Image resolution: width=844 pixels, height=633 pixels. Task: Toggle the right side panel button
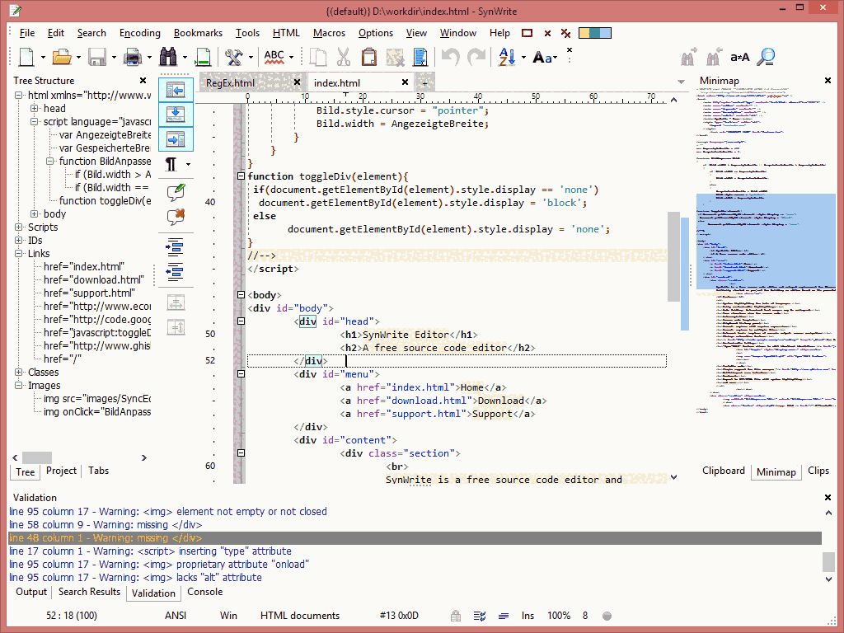click(x=175, y=138)
